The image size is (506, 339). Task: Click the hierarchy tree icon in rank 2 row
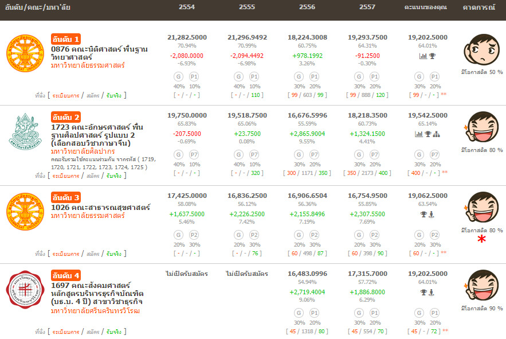437,134
